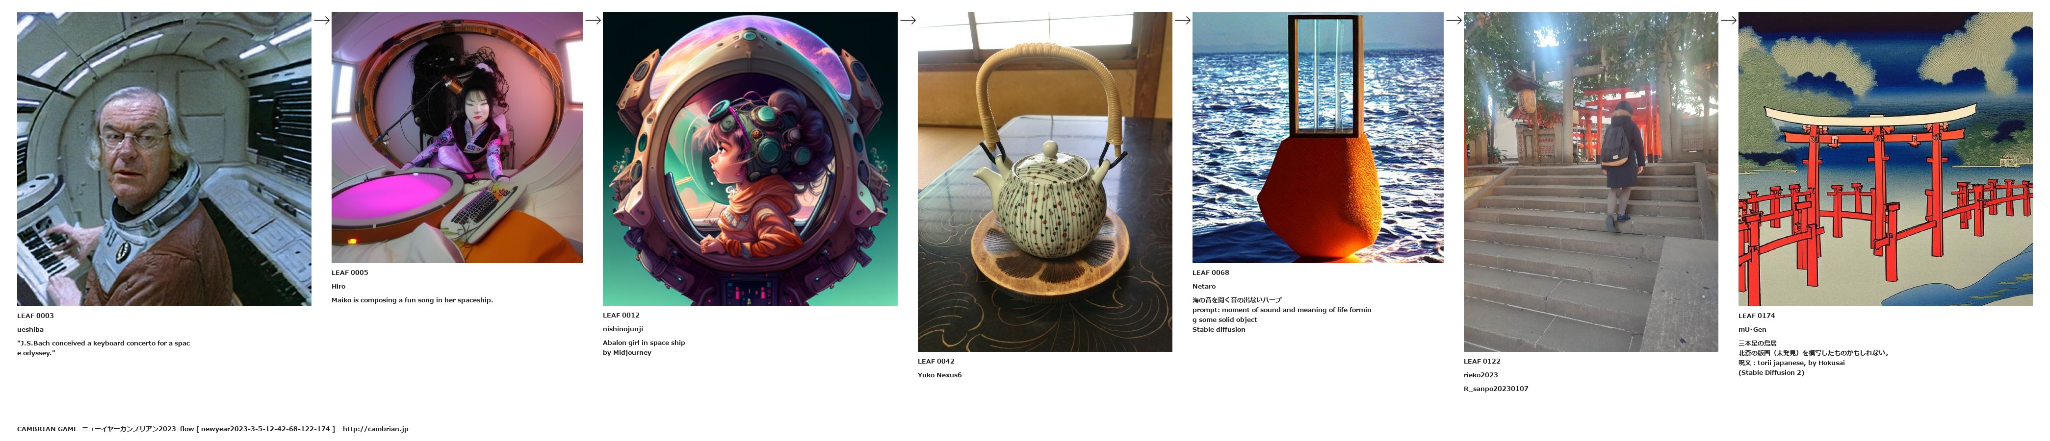
Task: Click the arrow after the teapot image
Action: click(1183, 21)
